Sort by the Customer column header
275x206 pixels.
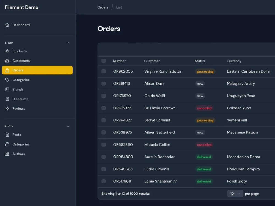pyautogui.click(x=152, y=61)
